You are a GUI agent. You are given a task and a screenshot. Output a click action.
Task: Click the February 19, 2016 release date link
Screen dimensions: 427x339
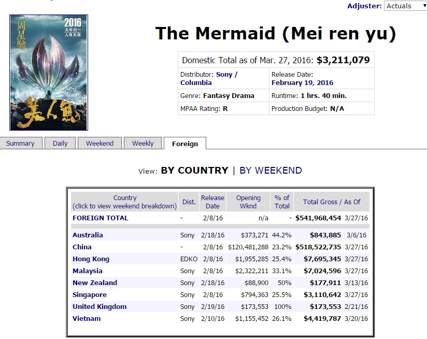click(x=302, y=83)
